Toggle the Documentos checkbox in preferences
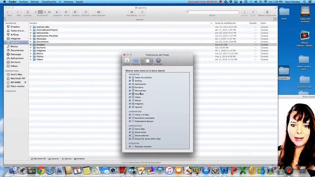The width and height of the screenshot is (315, 177). (x=130, y=90)
